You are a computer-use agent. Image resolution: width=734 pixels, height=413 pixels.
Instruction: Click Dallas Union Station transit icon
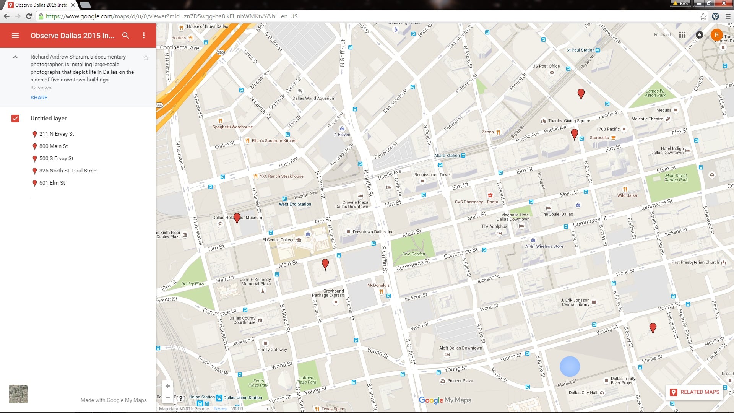pyautogui.click(x=219, y=398)
